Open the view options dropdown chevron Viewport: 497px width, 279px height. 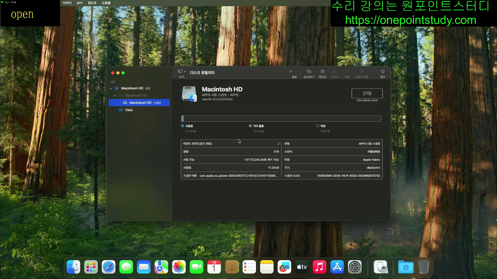(185, 72)
